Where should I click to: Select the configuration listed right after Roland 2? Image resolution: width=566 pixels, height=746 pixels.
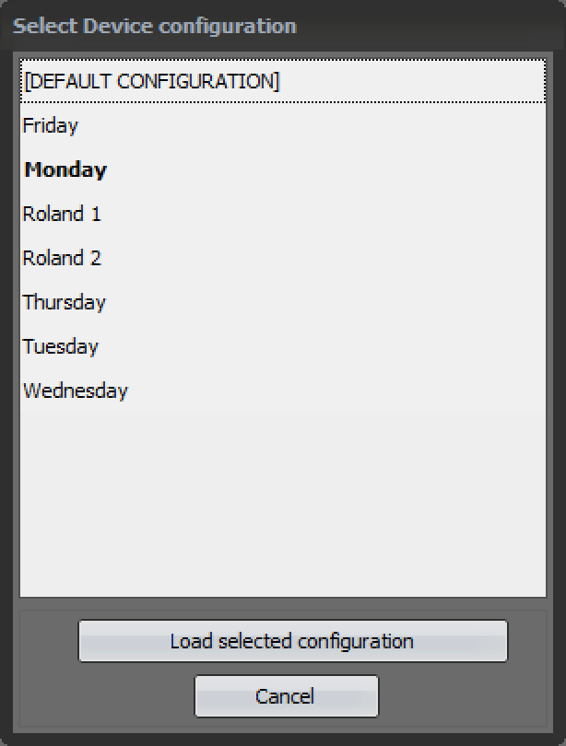(x=283, y=302)
